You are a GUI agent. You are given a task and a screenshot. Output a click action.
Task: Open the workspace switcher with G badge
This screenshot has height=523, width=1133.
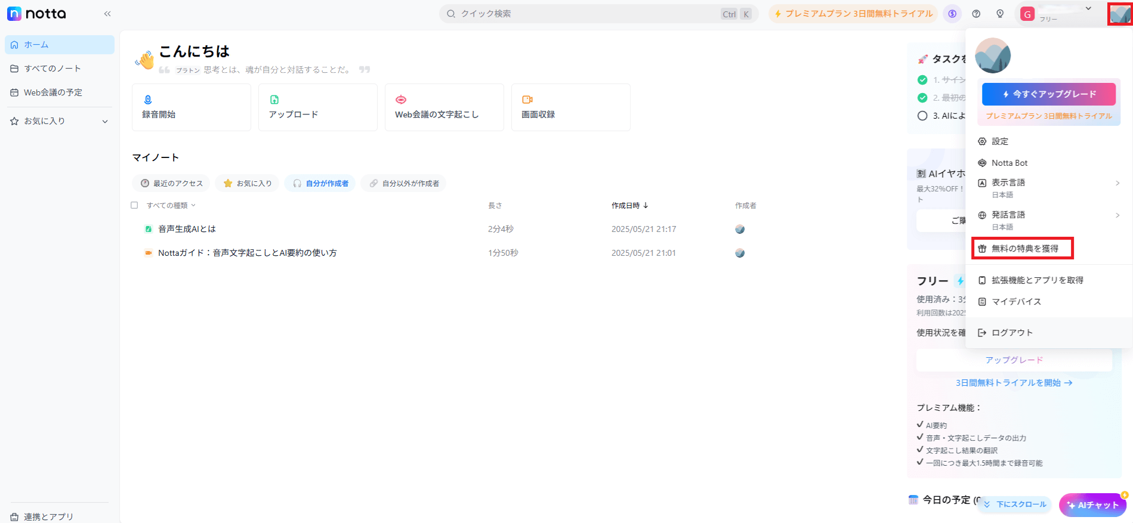1058,14
